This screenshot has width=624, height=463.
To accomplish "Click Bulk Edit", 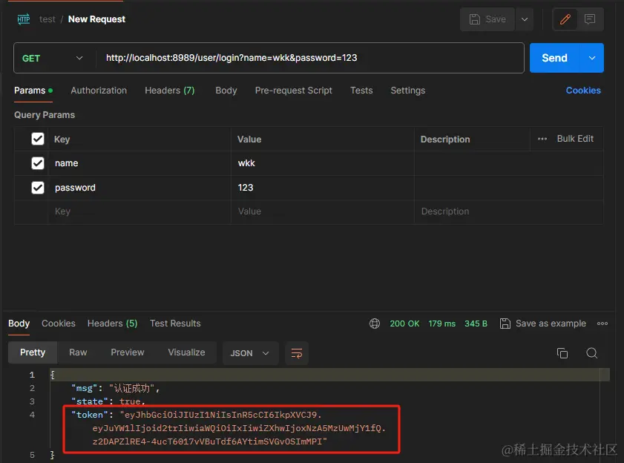I will click(x=575, y=139).
